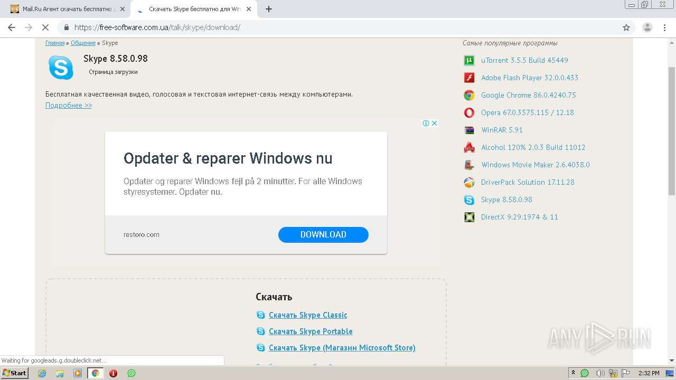Open a new browser tab

[x=269, y=9]
